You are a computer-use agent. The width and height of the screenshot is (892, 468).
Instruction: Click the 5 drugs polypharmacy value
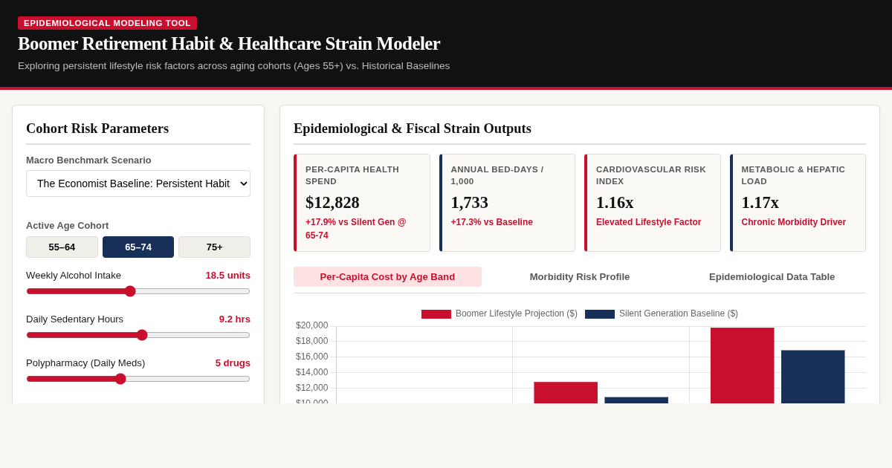click(x=233, y=363)
